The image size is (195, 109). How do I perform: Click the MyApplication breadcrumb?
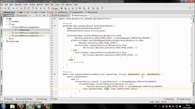click(x=8, y=12)
